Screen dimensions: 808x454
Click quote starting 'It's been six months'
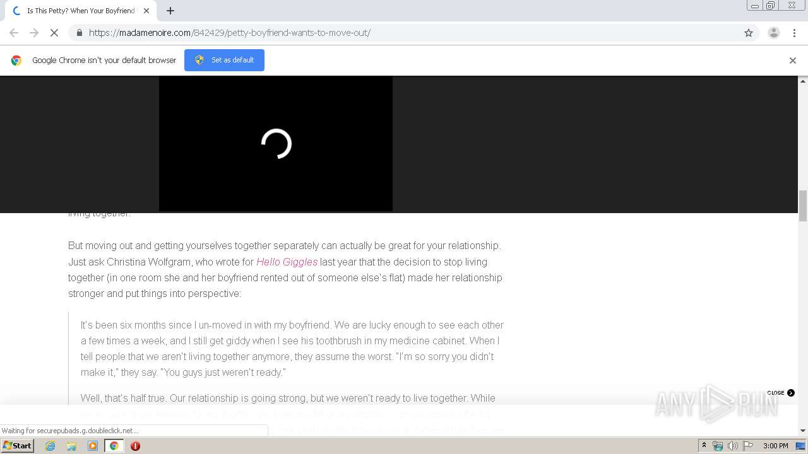[x=292, y=349]
